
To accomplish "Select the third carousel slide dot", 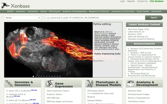I will point(39,76).
